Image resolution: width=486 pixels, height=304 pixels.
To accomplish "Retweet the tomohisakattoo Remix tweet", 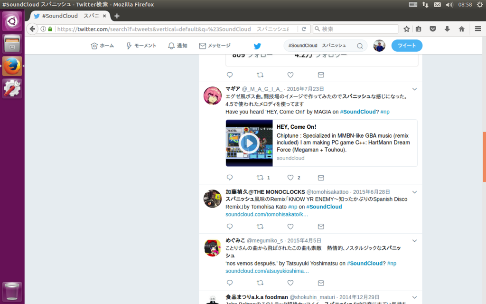I will coord(260,227).
